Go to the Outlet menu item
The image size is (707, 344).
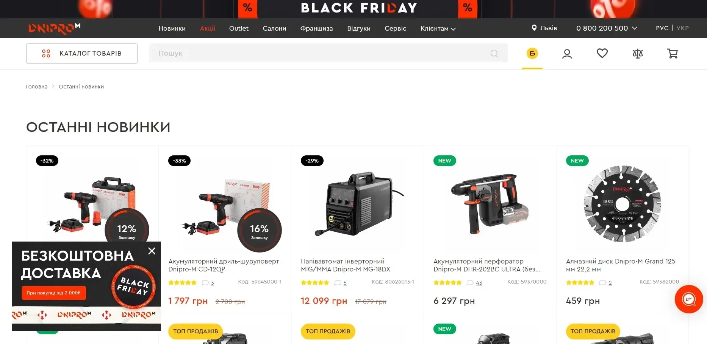pos(239,28)
